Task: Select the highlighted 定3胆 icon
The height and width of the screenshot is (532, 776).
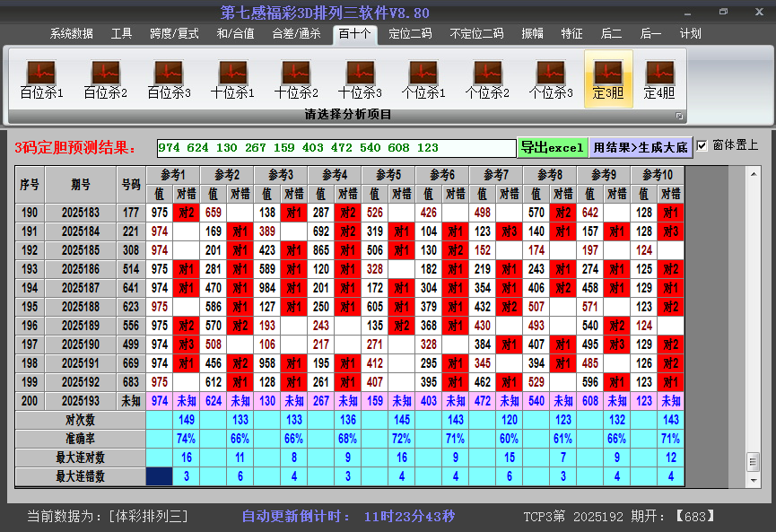Action: (608, 79)
